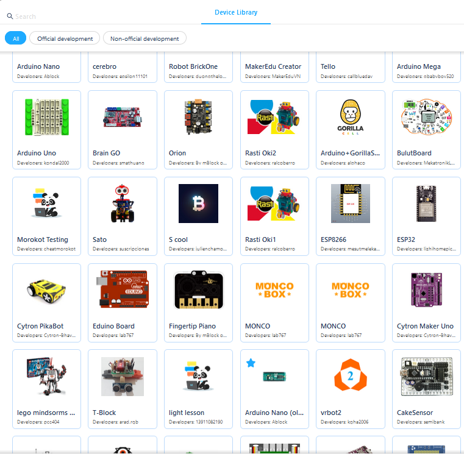
Task: Click the Arduino+GorillaS... title text
Action: tap(350, 153)
